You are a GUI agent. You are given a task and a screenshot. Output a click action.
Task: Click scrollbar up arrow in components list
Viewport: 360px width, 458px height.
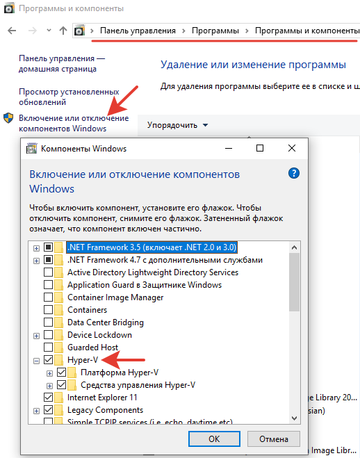click(x=294, y=247)
